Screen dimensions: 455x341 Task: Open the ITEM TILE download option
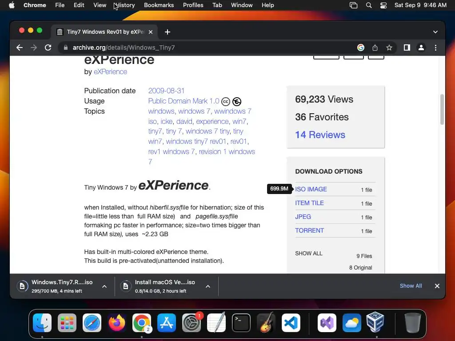309,203
